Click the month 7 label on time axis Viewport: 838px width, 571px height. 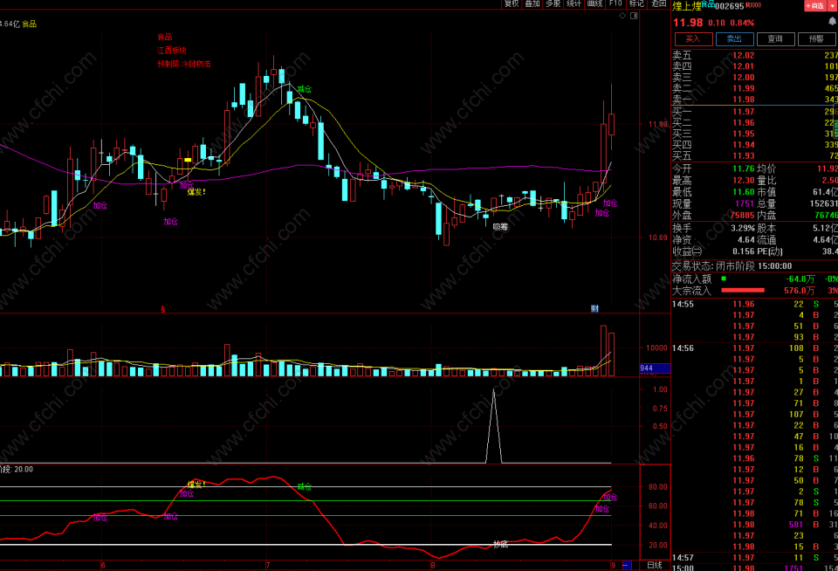267,565
